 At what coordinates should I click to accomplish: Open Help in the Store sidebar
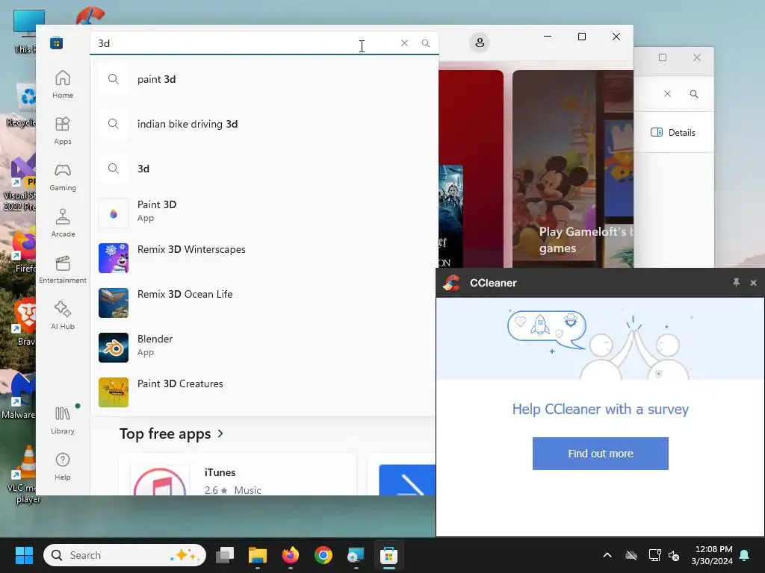click(63, 466)
